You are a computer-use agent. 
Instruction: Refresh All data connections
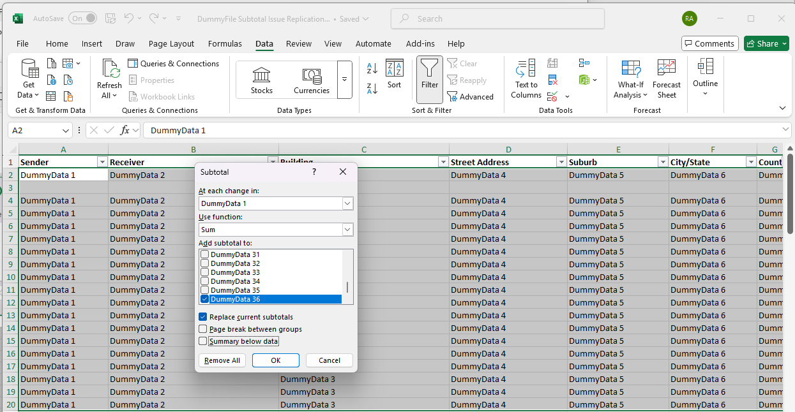(x=109, y=79)
